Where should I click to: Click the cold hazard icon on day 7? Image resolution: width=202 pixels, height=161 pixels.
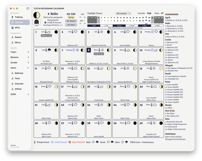tap(74, 50)
